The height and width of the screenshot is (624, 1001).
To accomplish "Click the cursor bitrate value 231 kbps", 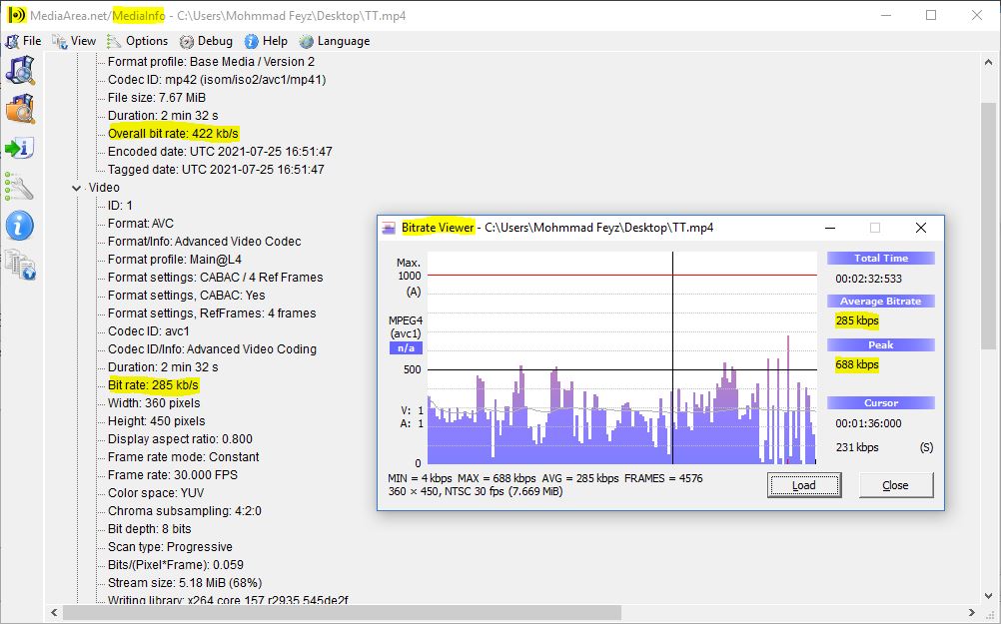I will pos(857,447).
